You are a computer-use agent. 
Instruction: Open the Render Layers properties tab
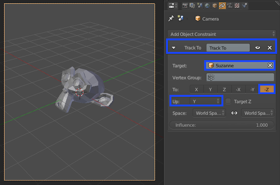click(192, 6)
